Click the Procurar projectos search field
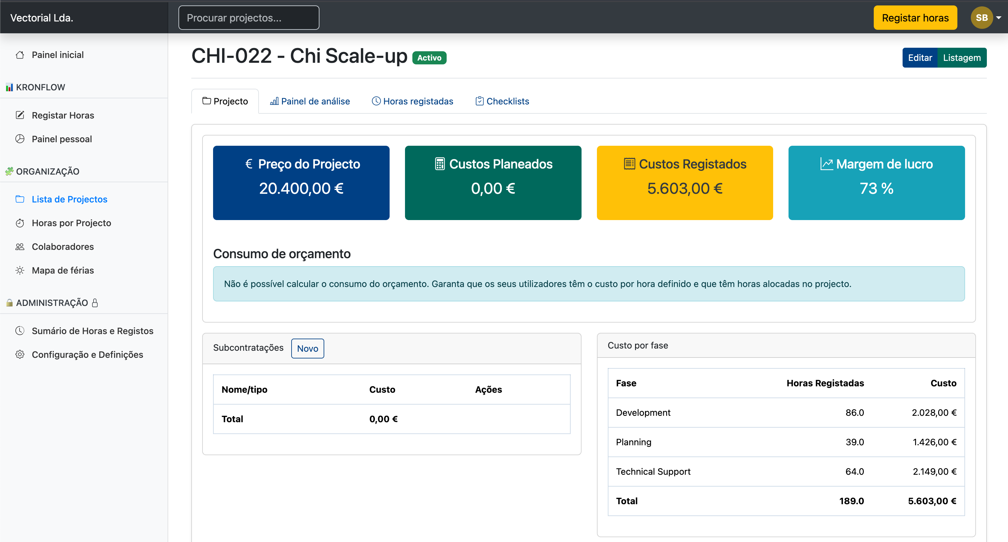The image size is (1008, 542). pyautogui.click(x=249, y=17)
